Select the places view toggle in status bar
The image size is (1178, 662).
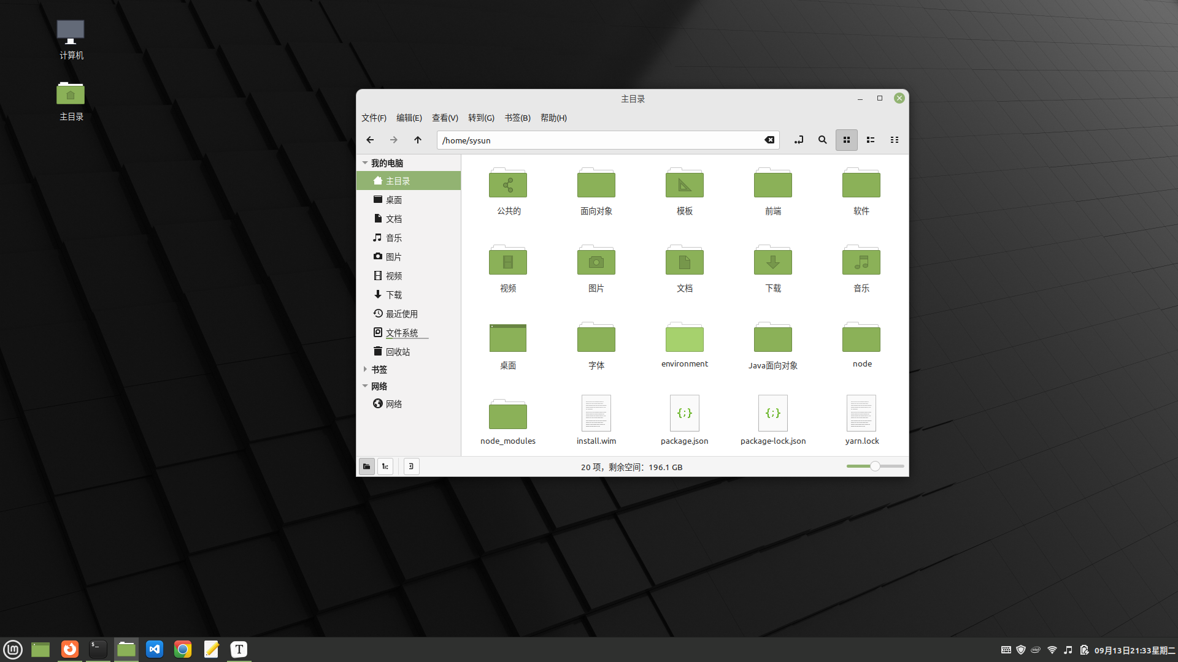tap(366, 466)
